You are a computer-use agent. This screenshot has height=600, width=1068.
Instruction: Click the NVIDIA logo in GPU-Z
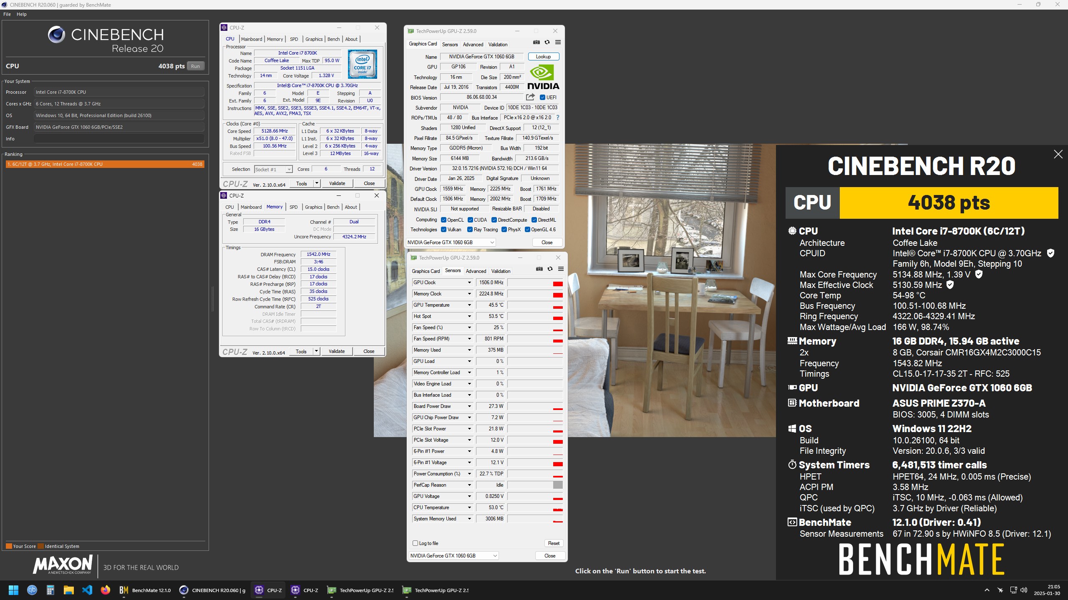(x=543, y=77)
